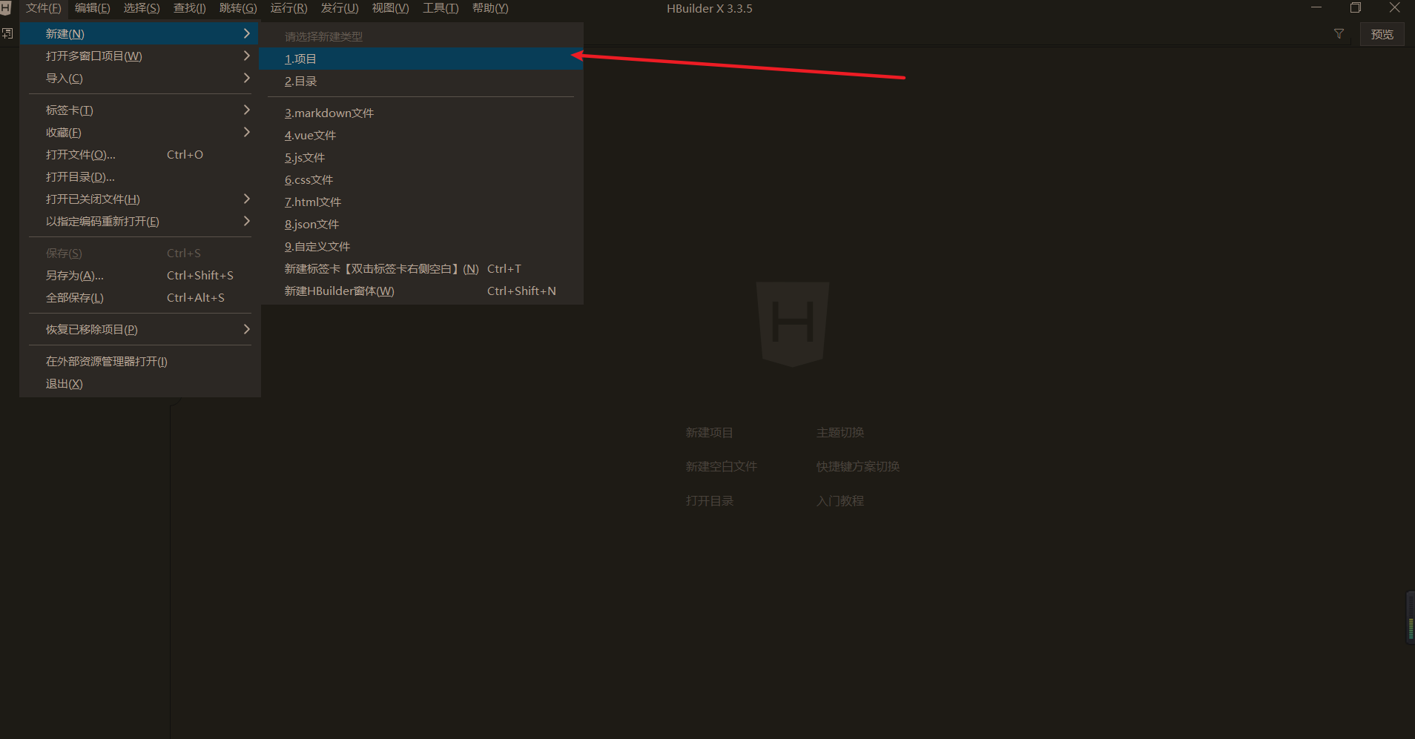Restore down the HBuilder X window
Image resolution: width=1415 pixels, height=739 pixels.
pos(1356,8)
